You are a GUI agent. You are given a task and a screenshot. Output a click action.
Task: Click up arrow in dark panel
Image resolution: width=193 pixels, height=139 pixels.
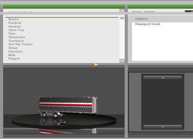163,77
